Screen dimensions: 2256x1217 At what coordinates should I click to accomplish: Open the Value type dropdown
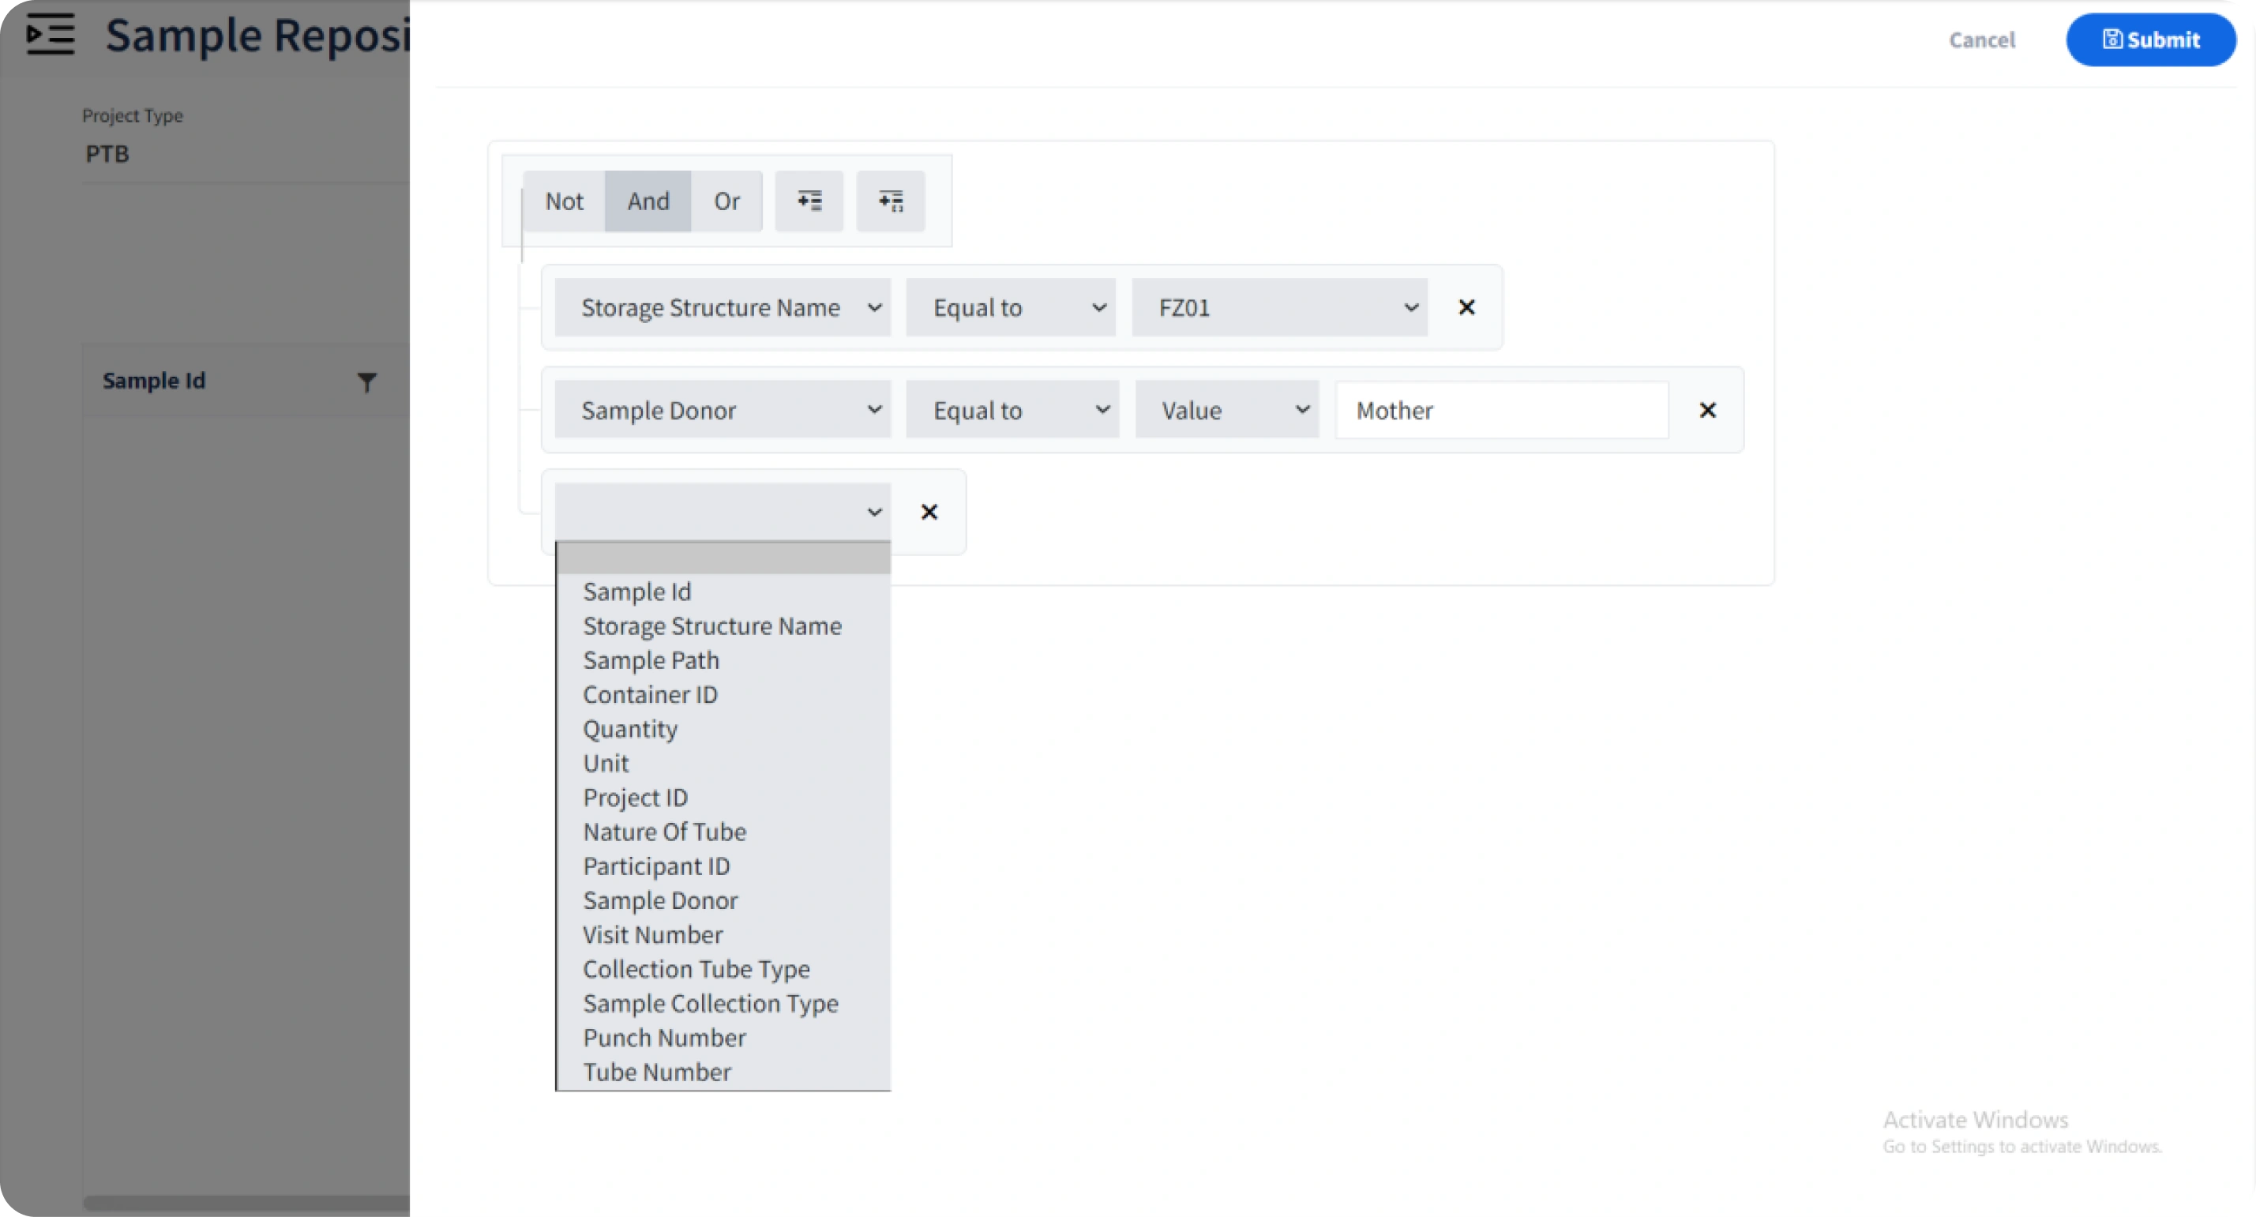pos(1227,410)
